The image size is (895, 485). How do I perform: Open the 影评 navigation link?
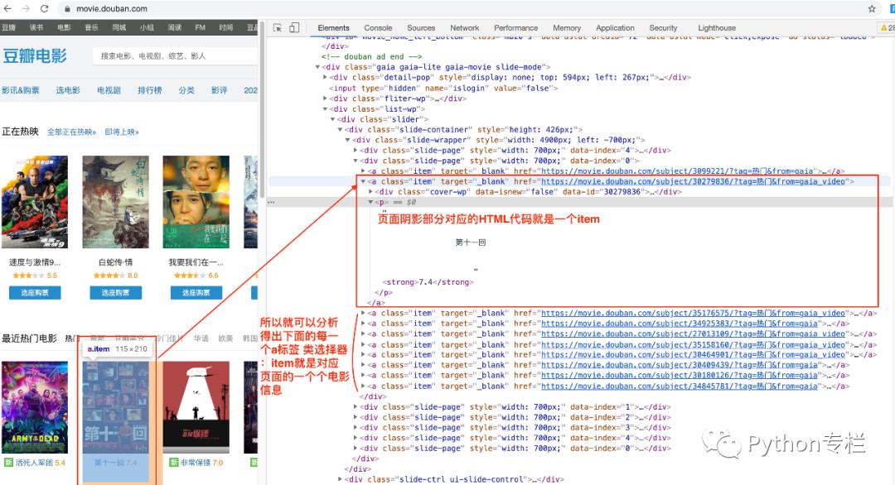click(219, 90)
